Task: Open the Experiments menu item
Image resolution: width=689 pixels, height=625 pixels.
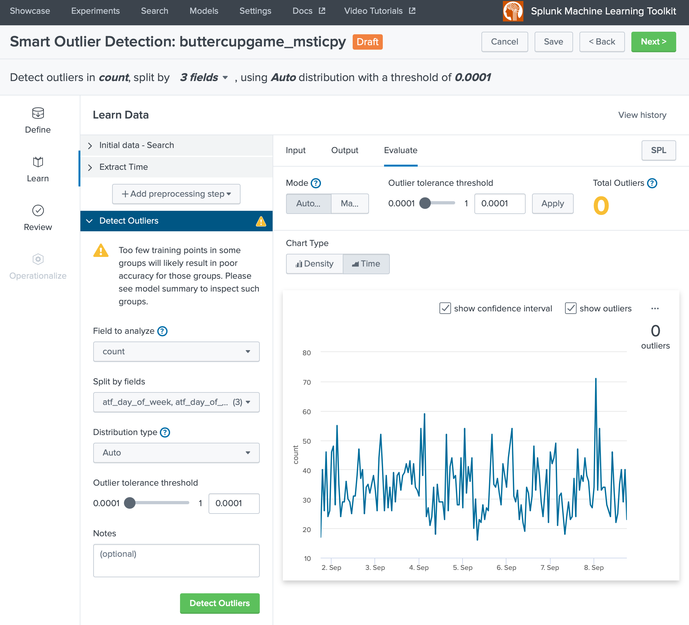Action: (x=95, y=11)
